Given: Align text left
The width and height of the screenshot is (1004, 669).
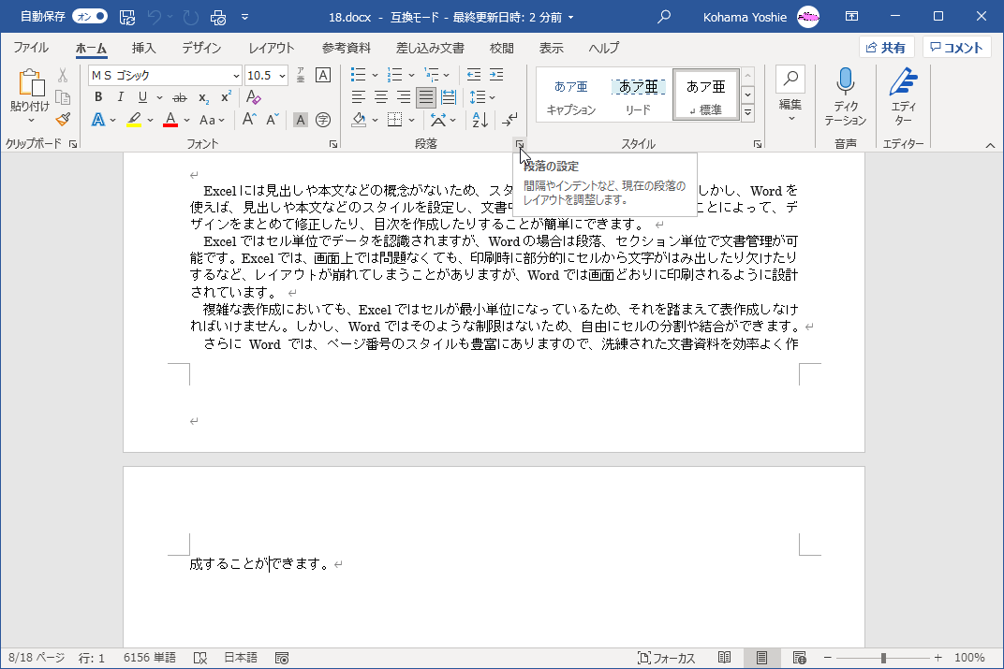Looking at the screenshot, I should pos(359,97).
